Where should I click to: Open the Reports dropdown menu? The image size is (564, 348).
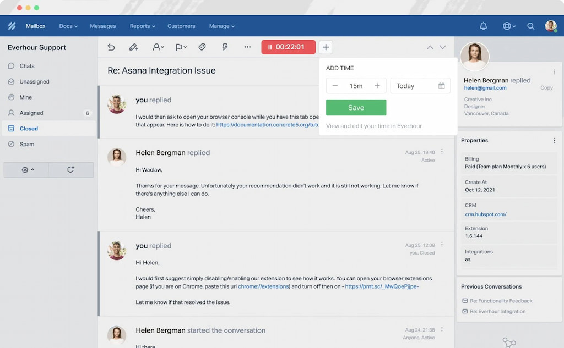pos(142,26)
